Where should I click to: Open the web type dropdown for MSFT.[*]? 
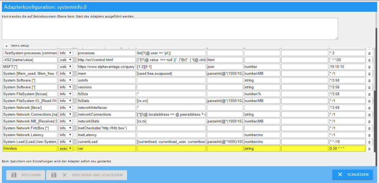click(65, 67)
